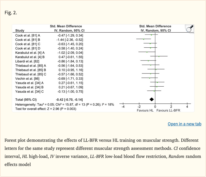Click the black diamond total effect marker

point(152,99)
